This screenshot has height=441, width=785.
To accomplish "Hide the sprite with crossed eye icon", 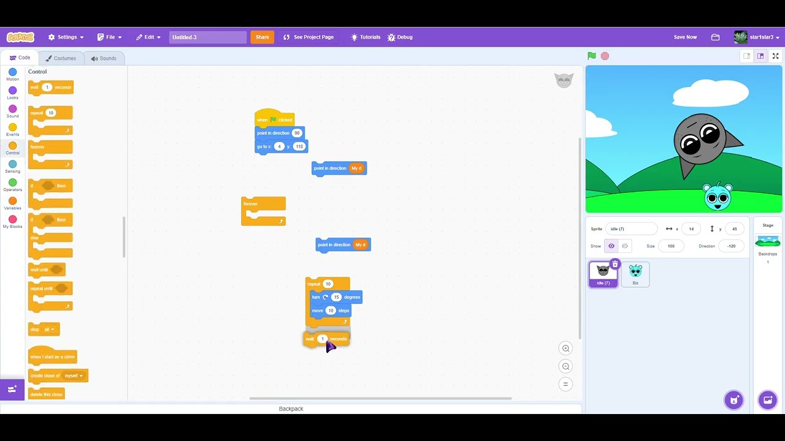I will [x=624, y=246].
